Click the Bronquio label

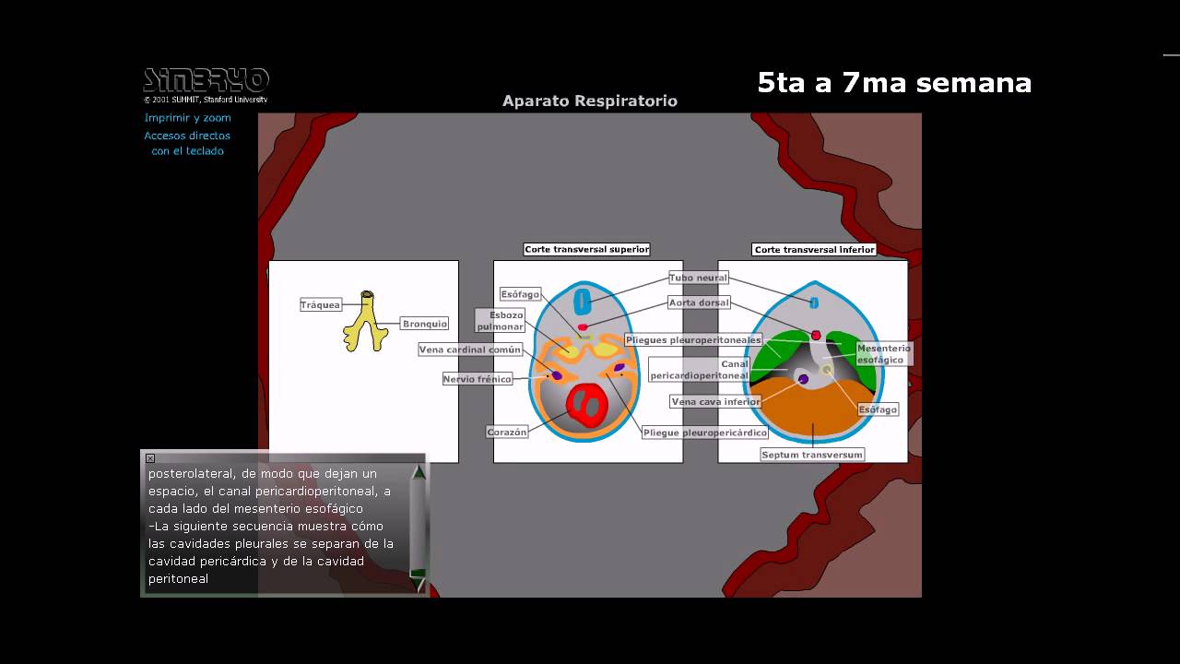click(425, 324)
